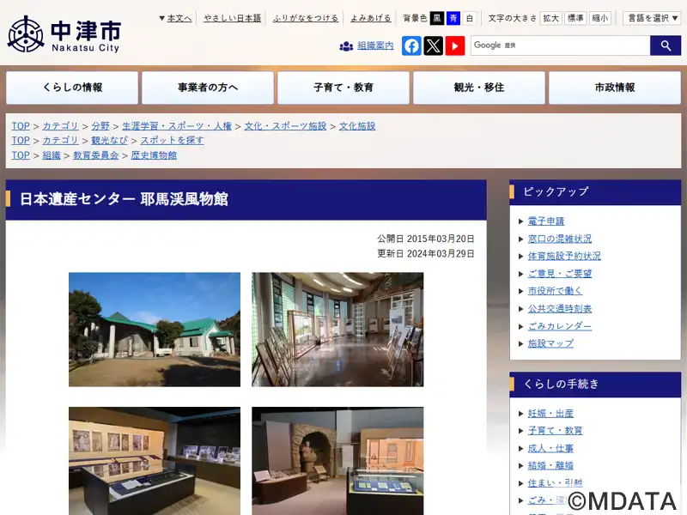Image resolution: width=687 pixels, height=515 pixels.
Task: Start read-aloud with よみあげる
Action: (371, 18)
